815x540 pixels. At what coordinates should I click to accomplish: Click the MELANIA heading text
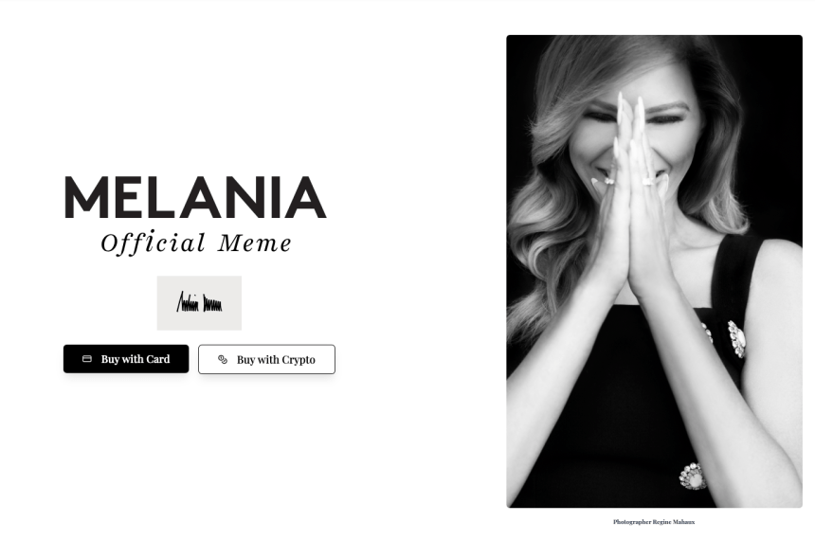[x=195, y=197]
